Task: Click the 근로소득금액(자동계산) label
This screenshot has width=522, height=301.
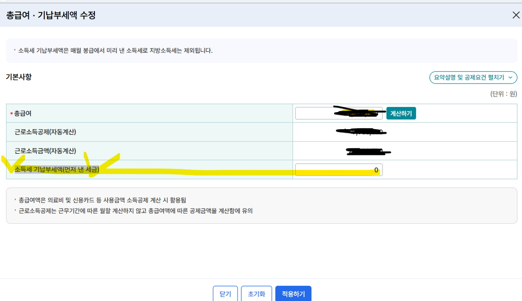Action: 45,151
